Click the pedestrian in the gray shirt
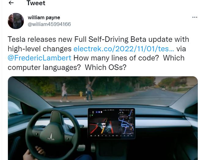This screenshot has height=160, width=198. (90, 91)
